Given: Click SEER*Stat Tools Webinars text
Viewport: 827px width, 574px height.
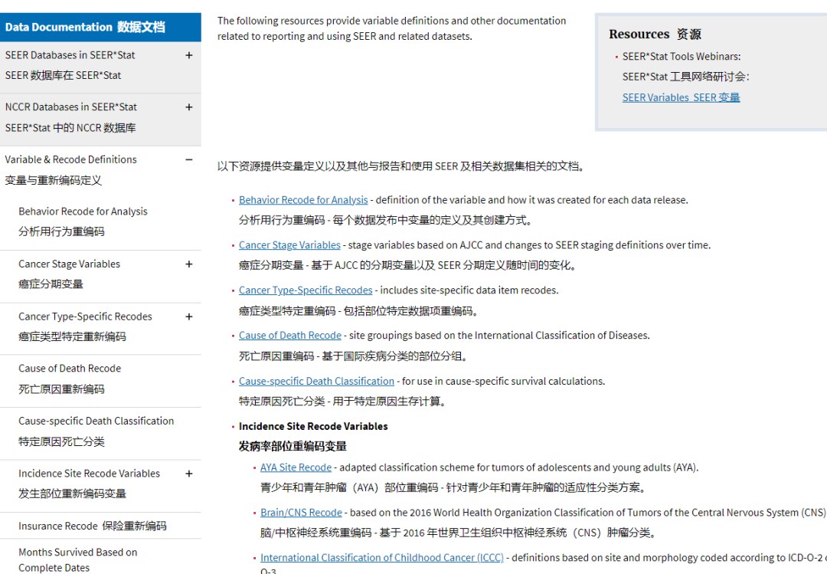Looking at the screenshot, I should [682, 57].
